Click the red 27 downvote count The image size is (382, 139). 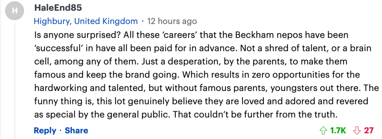coord(369,131)
